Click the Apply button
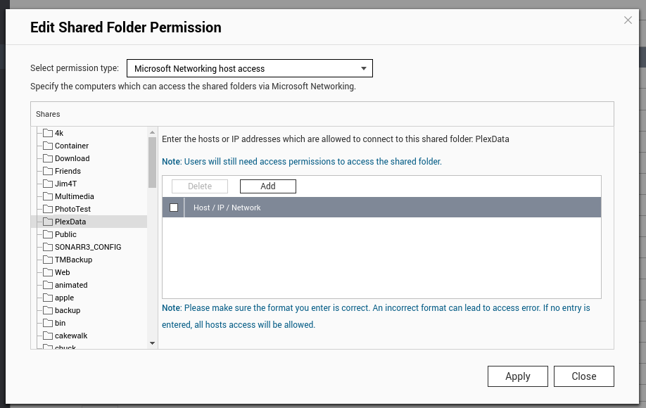Screen dimensions: 646x408 pos(517,376)
